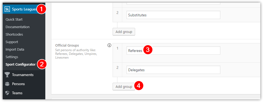Viewport: 263px width, 102px height.
Task: Click the Teams shield icon
Action: click(x=7, y=93)
